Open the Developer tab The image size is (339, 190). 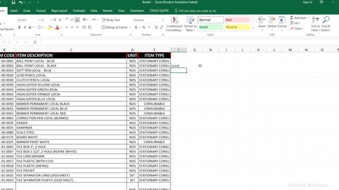point(137,11)
